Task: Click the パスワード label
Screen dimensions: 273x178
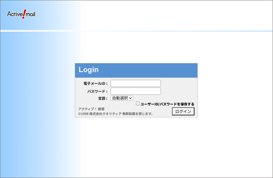Action: [x=97, y=91]
